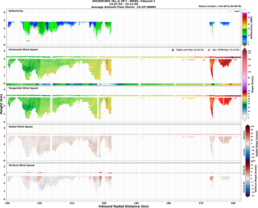Click the dark red top arrow of Radial Wspd colorbar

(x=248, y=126)
